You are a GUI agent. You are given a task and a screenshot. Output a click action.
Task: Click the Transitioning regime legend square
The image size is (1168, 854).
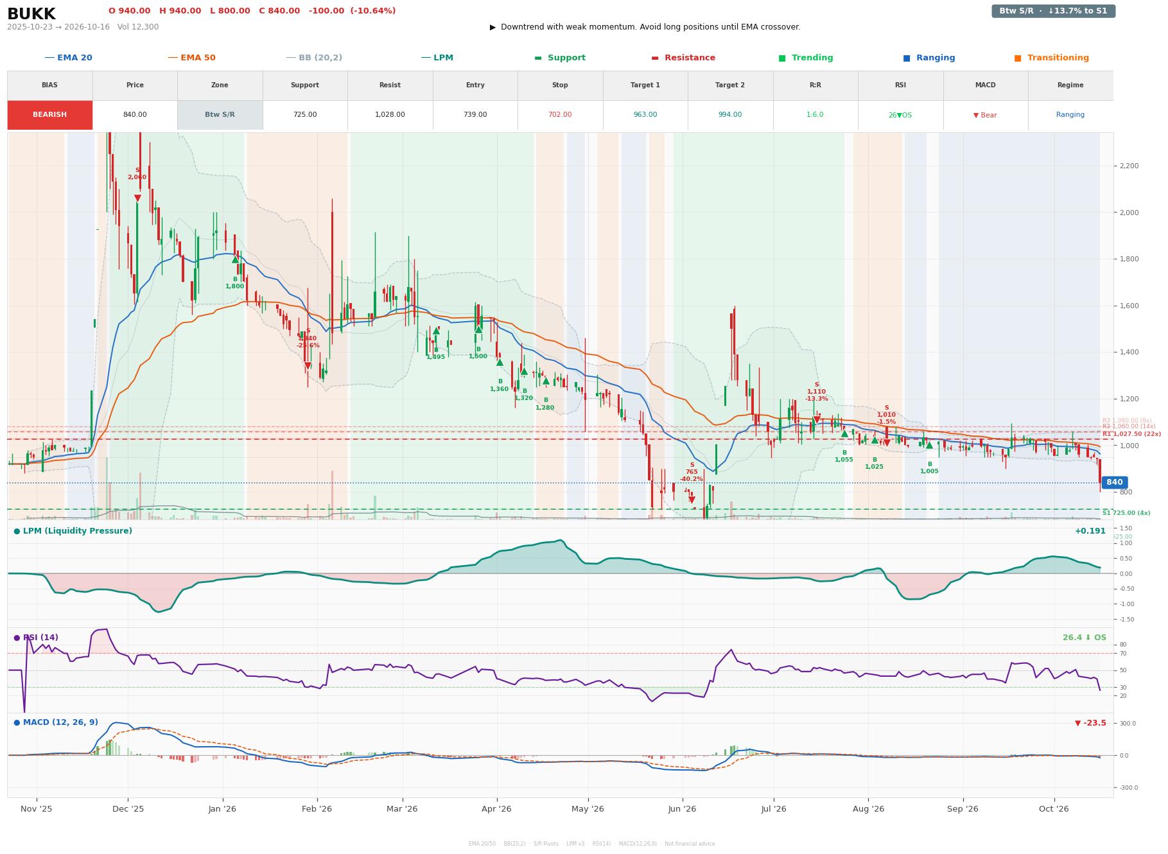1018,58
